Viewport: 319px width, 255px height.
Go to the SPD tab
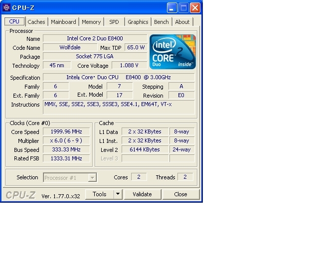tap(114, 22)
